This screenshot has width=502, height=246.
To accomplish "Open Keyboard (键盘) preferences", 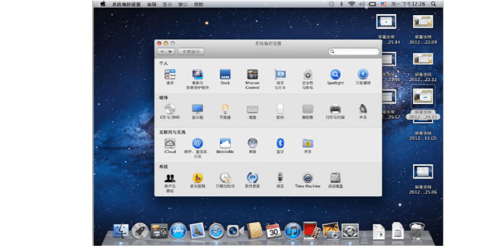I will click(252, 109).
